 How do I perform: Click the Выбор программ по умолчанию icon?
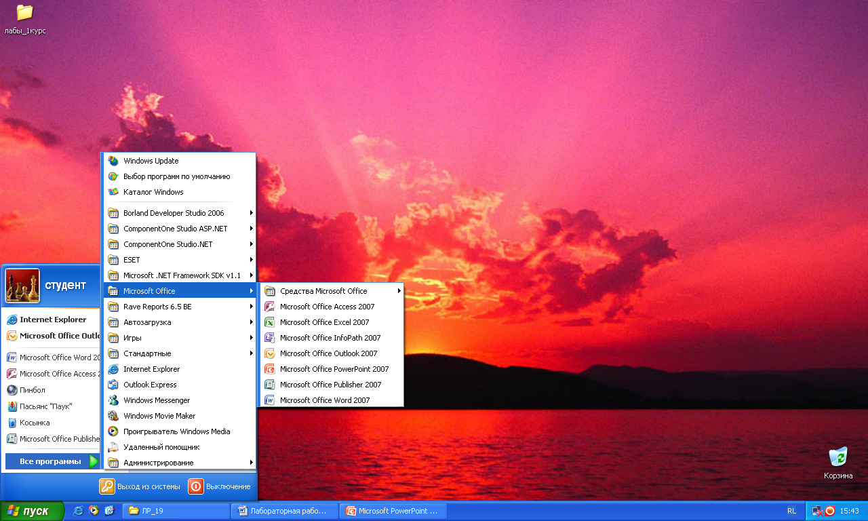coord(113,176)
